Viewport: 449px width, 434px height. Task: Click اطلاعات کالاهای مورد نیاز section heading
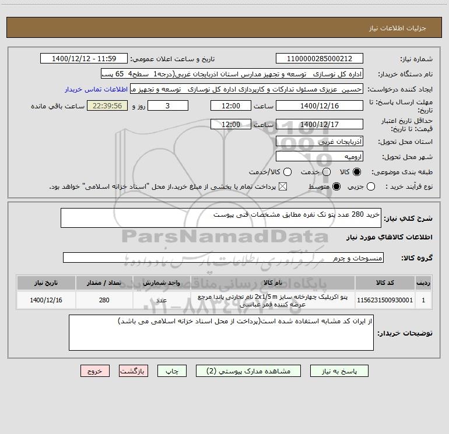(390, 237)
